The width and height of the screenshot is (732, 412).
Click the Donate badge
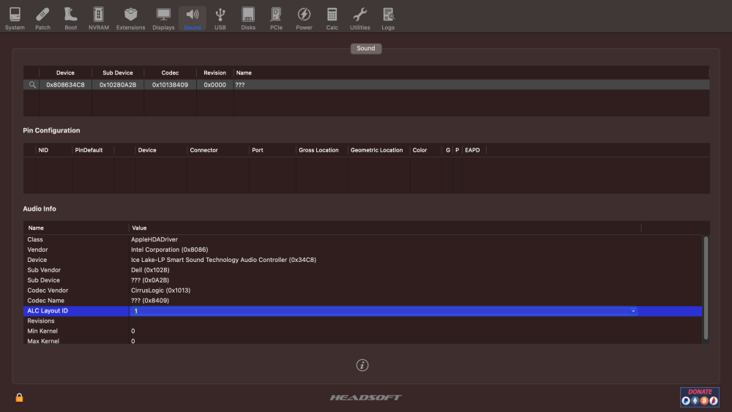coord(699,397)
